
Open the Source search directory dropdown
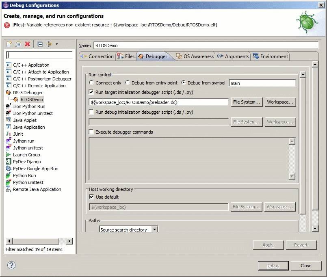(154, 229)
